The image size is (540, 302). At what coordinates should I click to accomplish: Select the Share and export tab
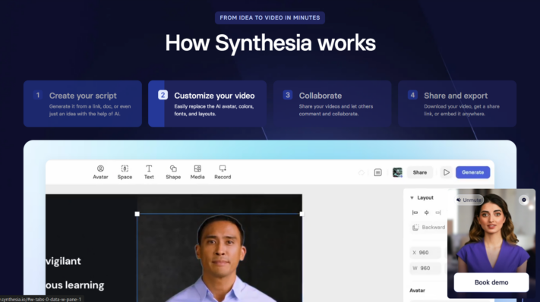457,104
